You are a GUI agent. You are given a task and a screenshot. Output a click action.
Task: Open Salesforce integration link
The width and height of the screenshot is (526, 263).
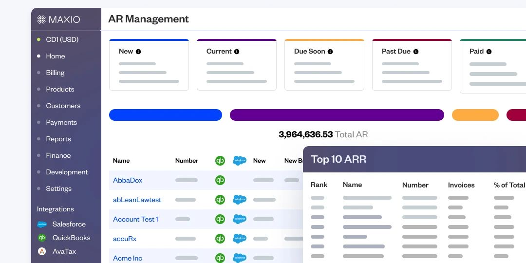(69, 224)
